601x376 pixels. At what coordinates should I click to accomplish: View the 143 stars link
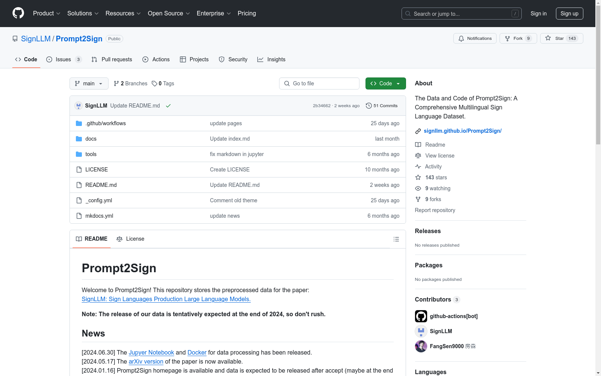click(x=431, y=177)
